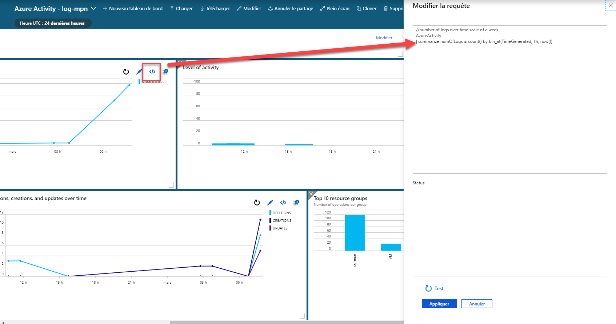The image size is (616, 324).
Task: Click the 'summarize numOfLogs' query line
Action: (x=484, y=41)
